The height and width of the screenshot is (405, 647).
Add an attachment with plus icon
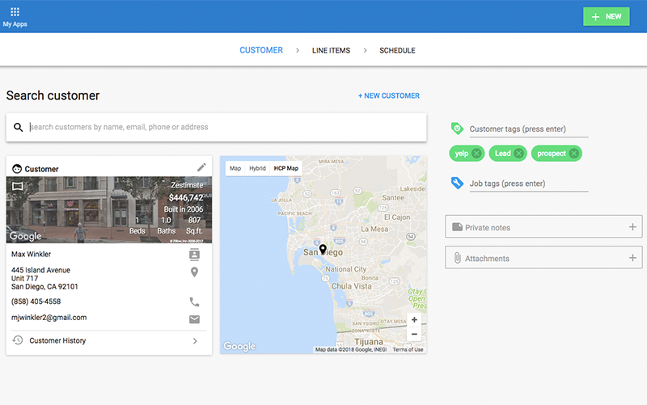coord(632,258)
